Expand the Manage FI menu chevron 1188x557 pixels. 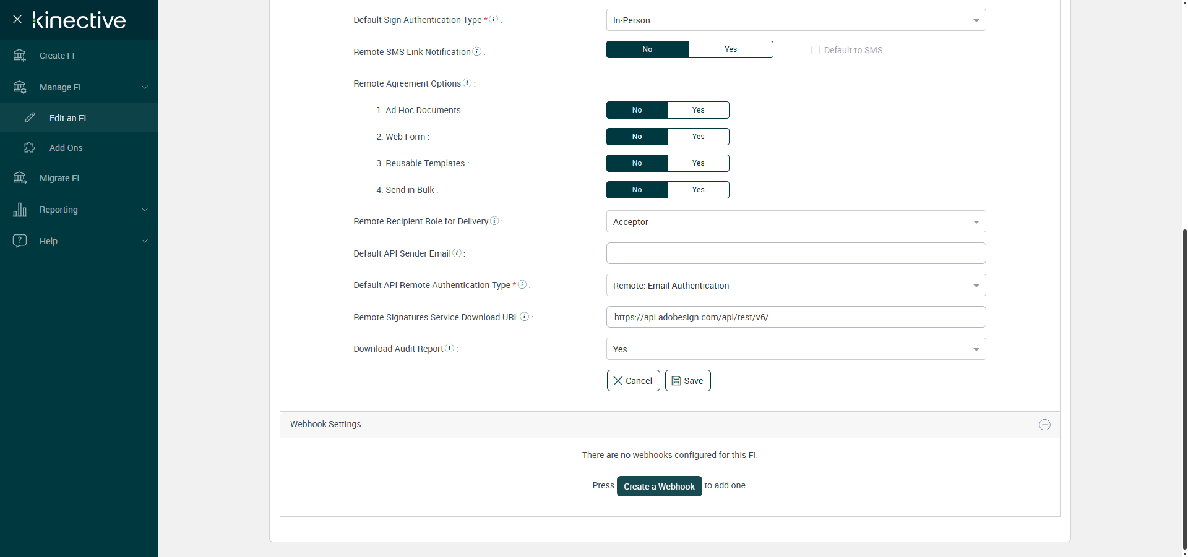click(x=145, y=87)
